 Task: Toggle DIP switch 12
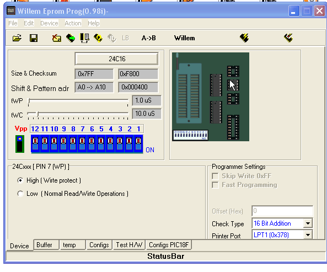(35, 144)
